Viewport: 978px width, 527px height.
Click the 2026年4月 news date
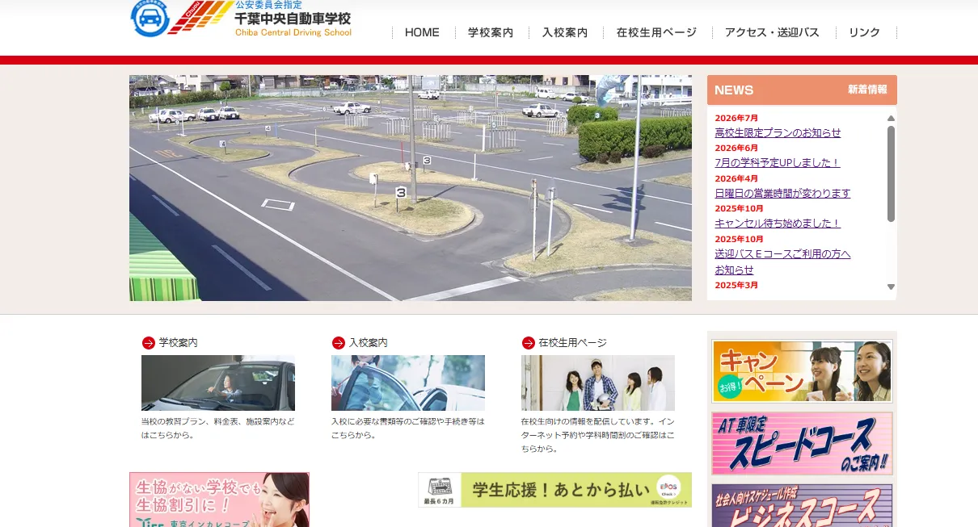(x=736, y=178)
